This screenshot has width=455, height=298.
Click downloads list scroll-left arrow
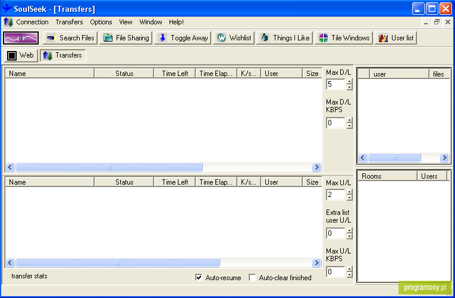click(10, 167)
